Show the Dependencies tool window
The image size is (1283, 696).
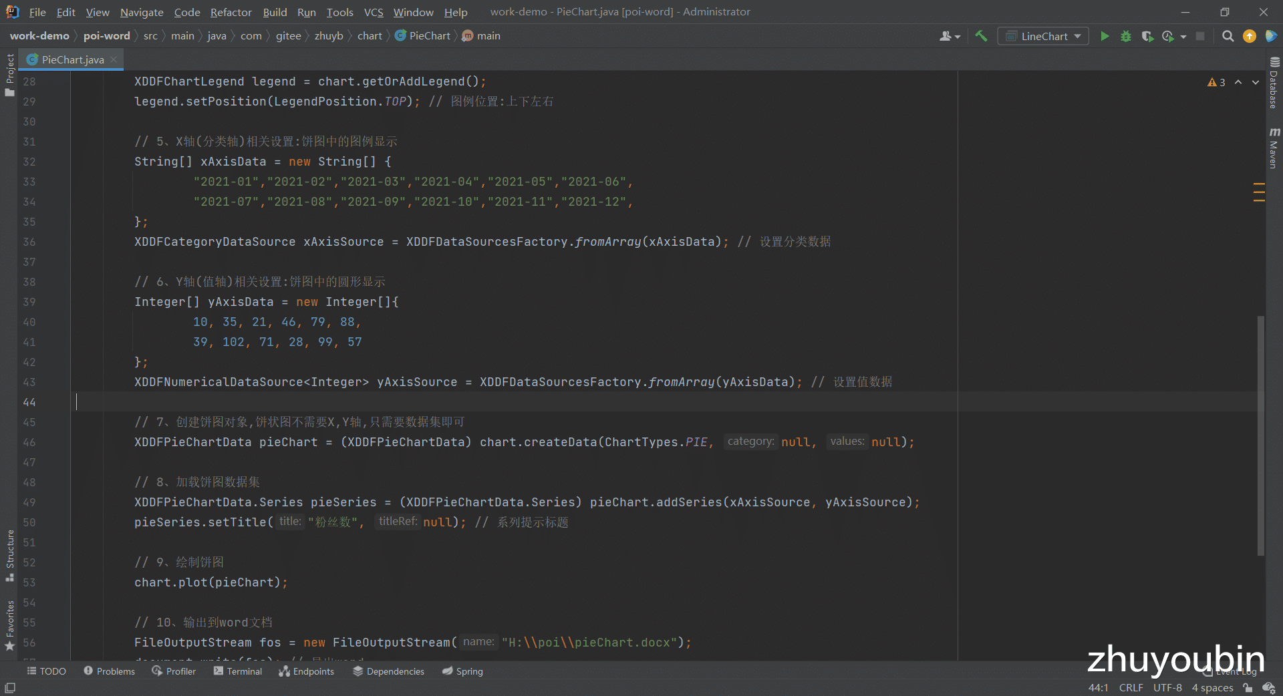pos(388,671)
